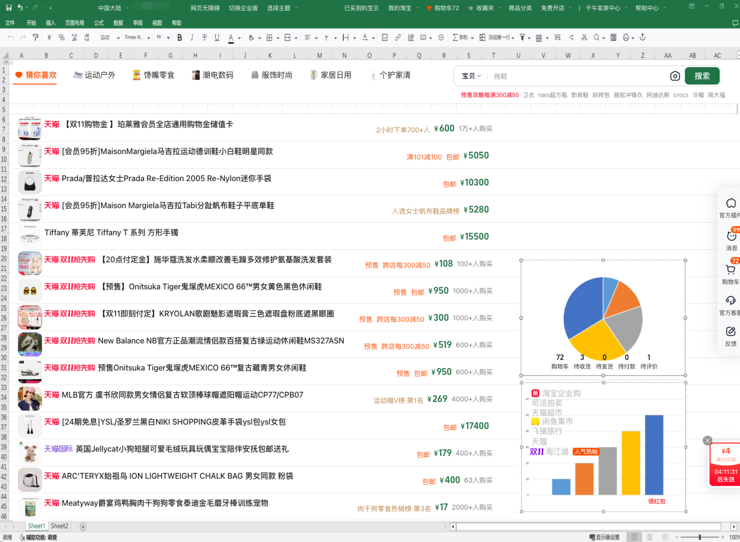Click the share upload icon
740x542 pixels.
643,37
